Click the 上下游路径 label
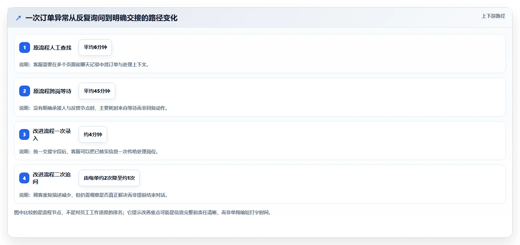The image size is (520, 245). pos(493,16)
